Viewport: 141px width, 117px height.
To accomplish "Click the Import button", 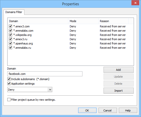I will click(119, 91).
